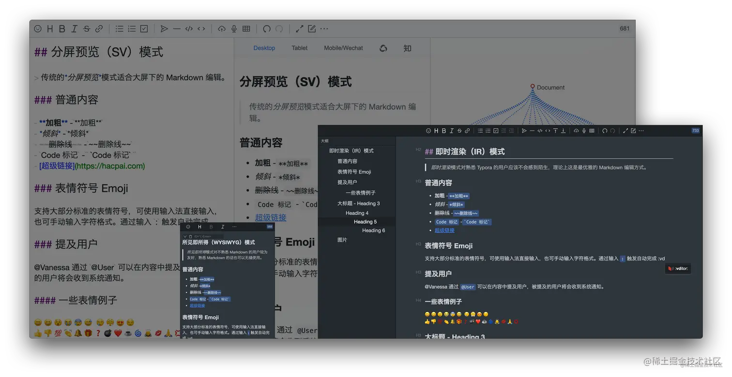
Task: Toggle Bold in the light editor toolbar
Action: coord(62,29)
